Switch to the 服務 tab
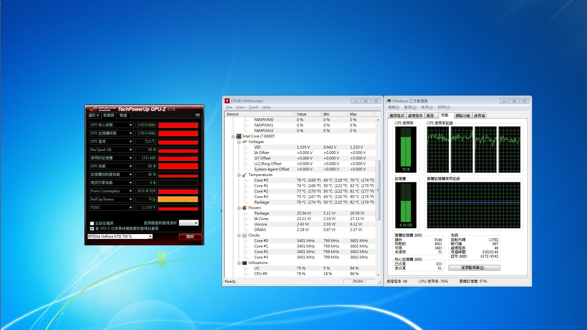 [x=430, y=116]
